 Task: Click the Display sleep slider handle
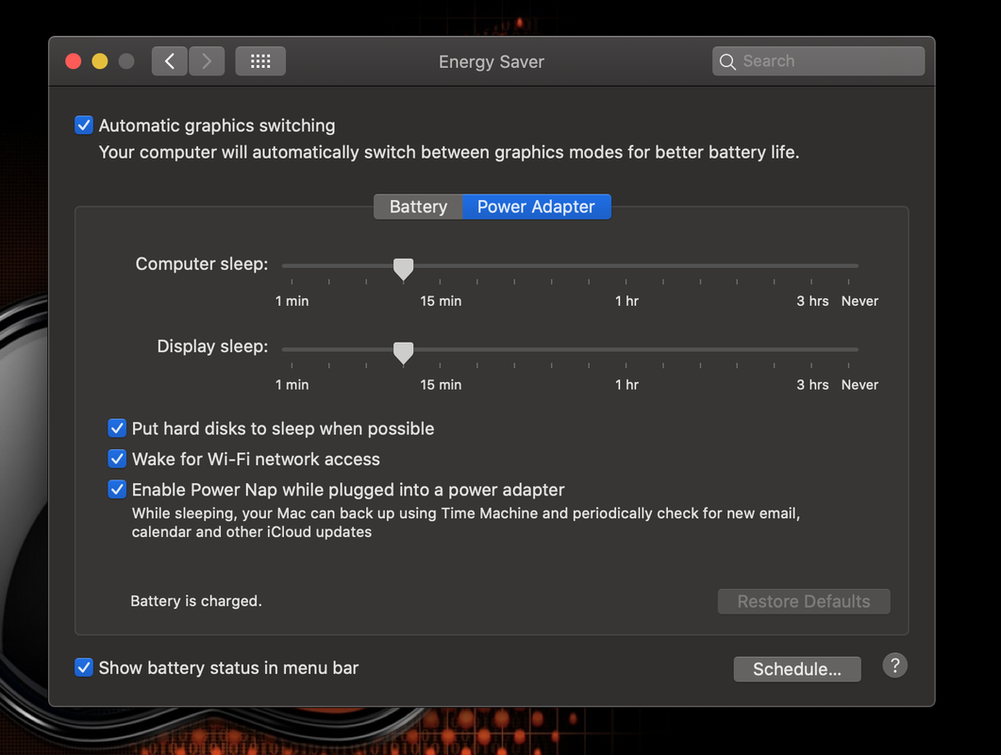click(x=404, y=352)
